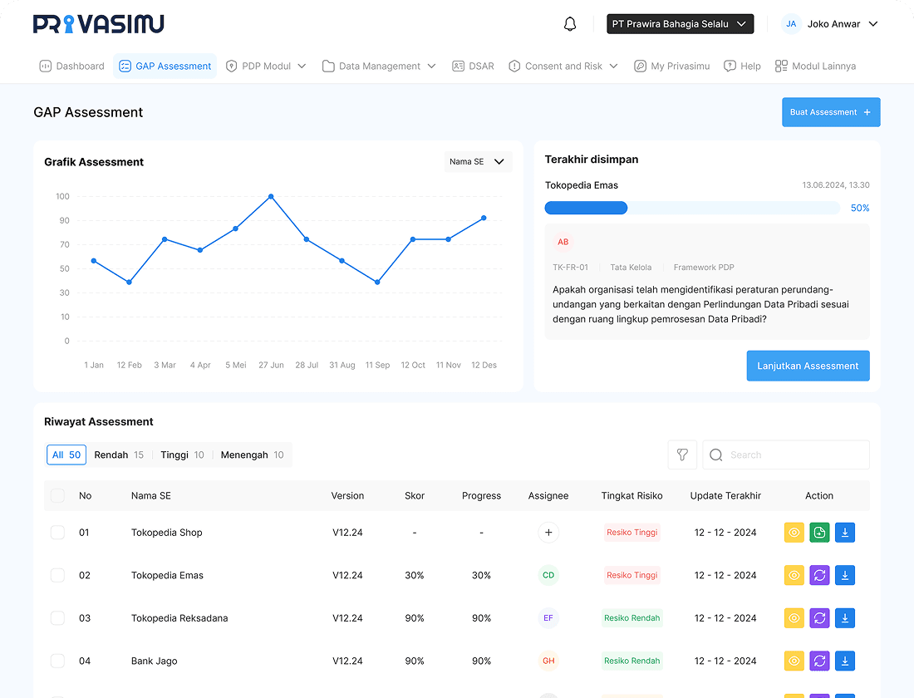Expand the Nama SE chart dropdown
The image size is (914, 698).
click(x=478, y=162)
